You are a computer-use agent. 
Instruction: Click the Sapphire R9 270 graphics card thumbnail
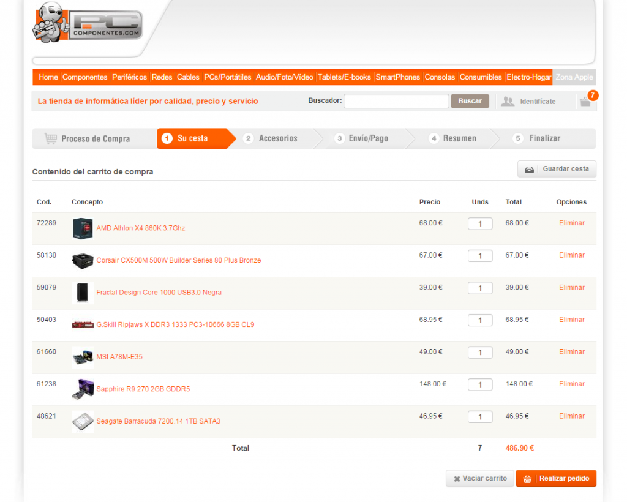pyautogui.click(x=83, y=389)
